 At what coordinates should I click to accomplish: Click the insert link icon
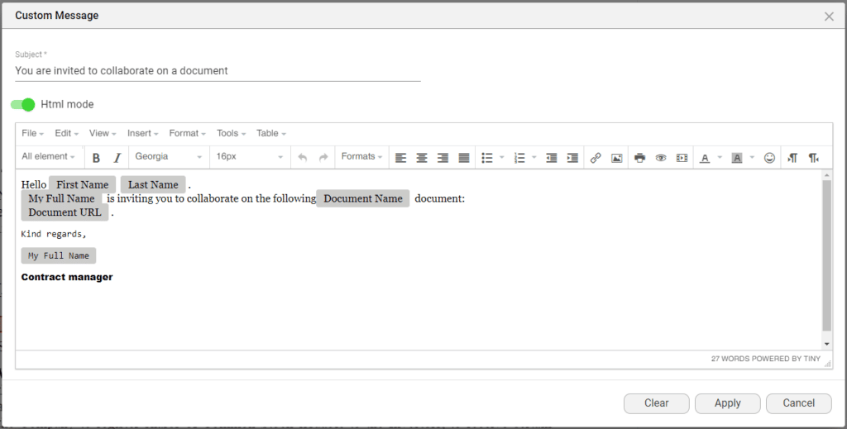coord(596,157)
